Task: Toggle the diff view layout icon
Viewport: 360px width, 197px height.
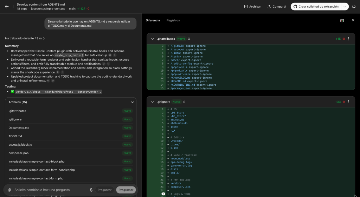Action: [x=342, y=20]
